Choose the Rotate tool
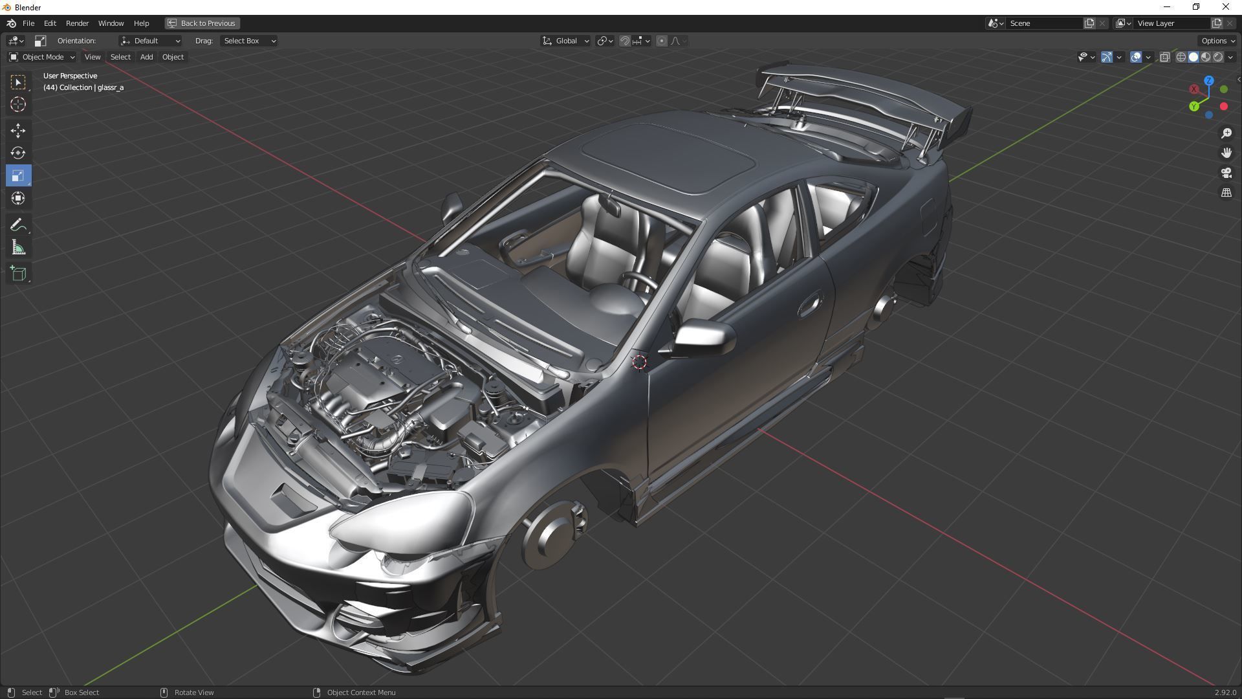Viewport: 1242px width, 699px height. click(x=18, y=153)
